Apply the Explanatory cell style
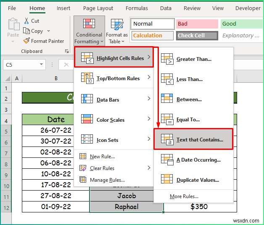This screenshot has height=225, width=264. (242, 36)
